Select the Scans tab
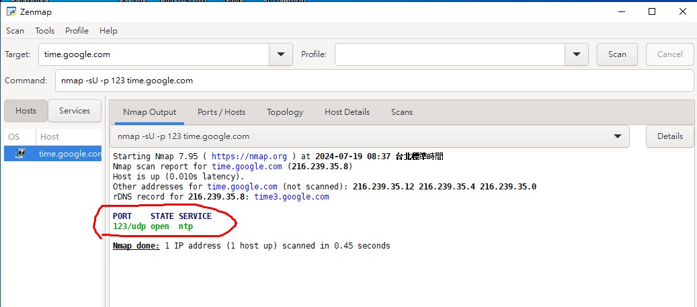This screenshot has width=697, height=307. (x=402, y=112)
